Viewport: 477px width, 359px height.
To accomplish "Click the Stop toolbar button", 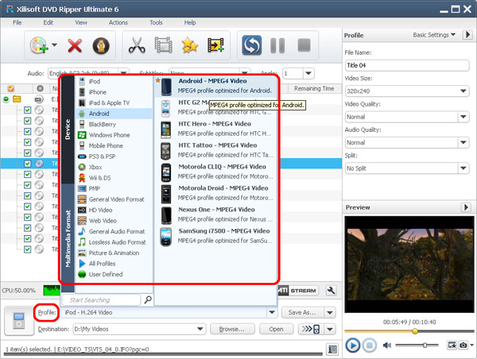I will (x=304, y=45).
